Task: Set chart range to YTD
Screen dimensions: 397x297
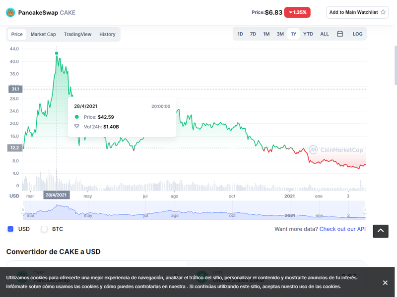Action: (x=308, y=34)
